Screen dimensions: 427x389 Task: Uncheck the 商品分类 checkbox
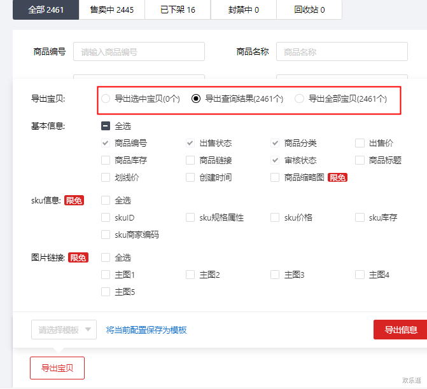coord(275,143)
